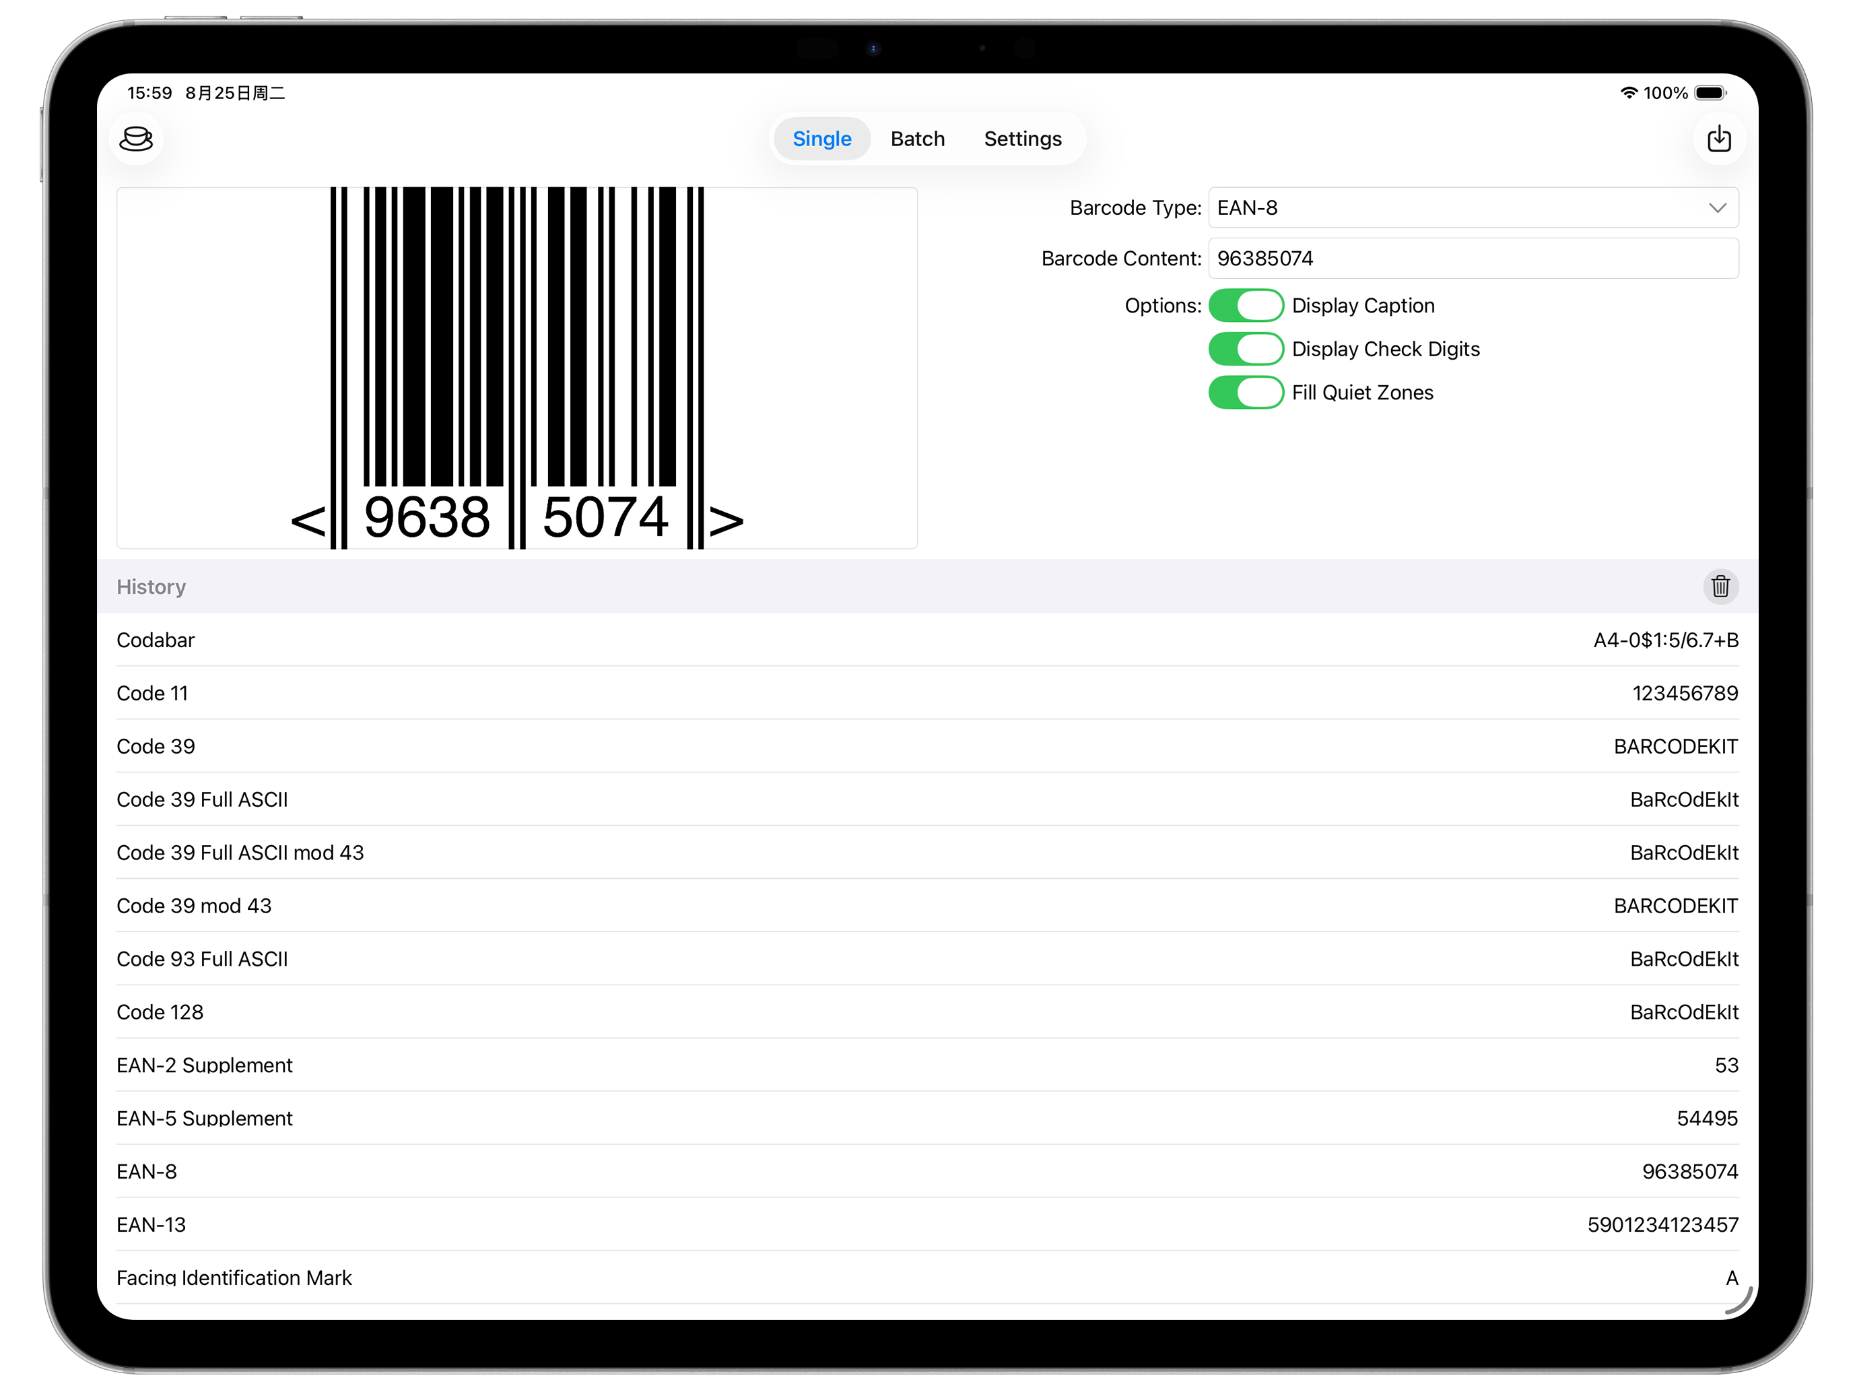Select Code 39 history row with BARCODEKIT
Image resolution: width=1853 pixels, height=1390 pixels.
click(927, 747)
